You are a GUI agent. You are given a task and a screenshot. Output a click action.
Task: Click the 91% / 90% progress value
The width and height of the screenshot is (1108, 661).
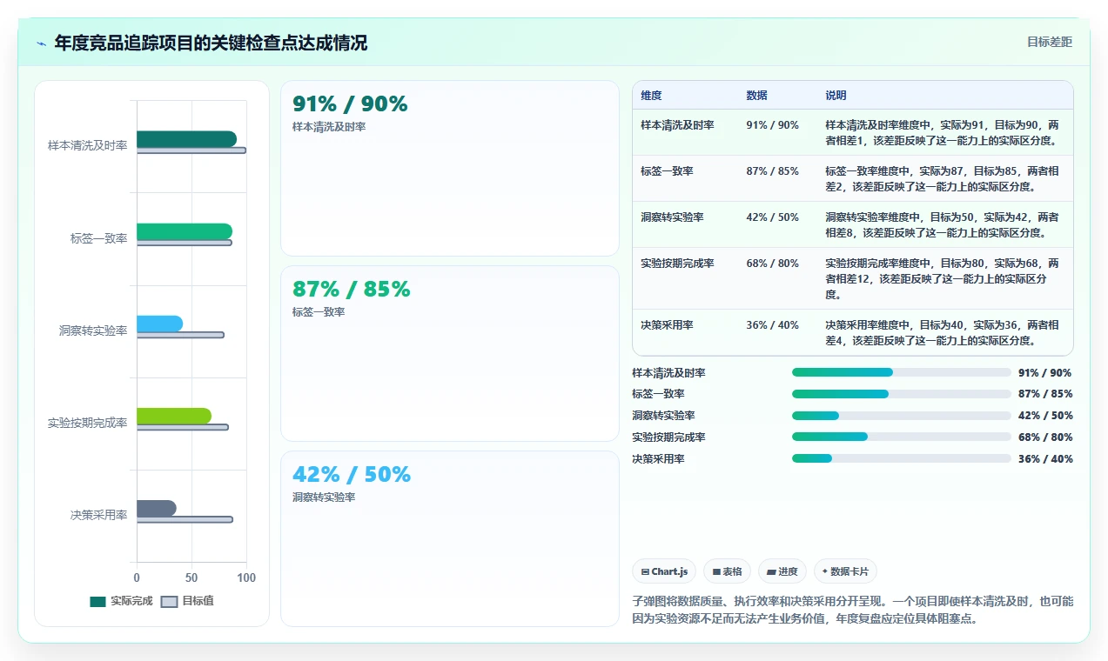pos(1045,372)
